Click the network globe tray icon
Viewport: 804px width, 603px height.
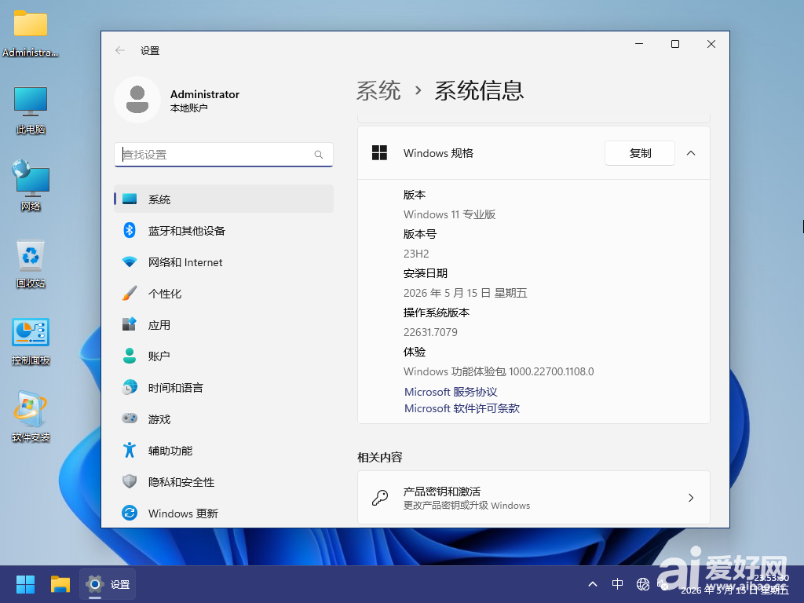642,584
